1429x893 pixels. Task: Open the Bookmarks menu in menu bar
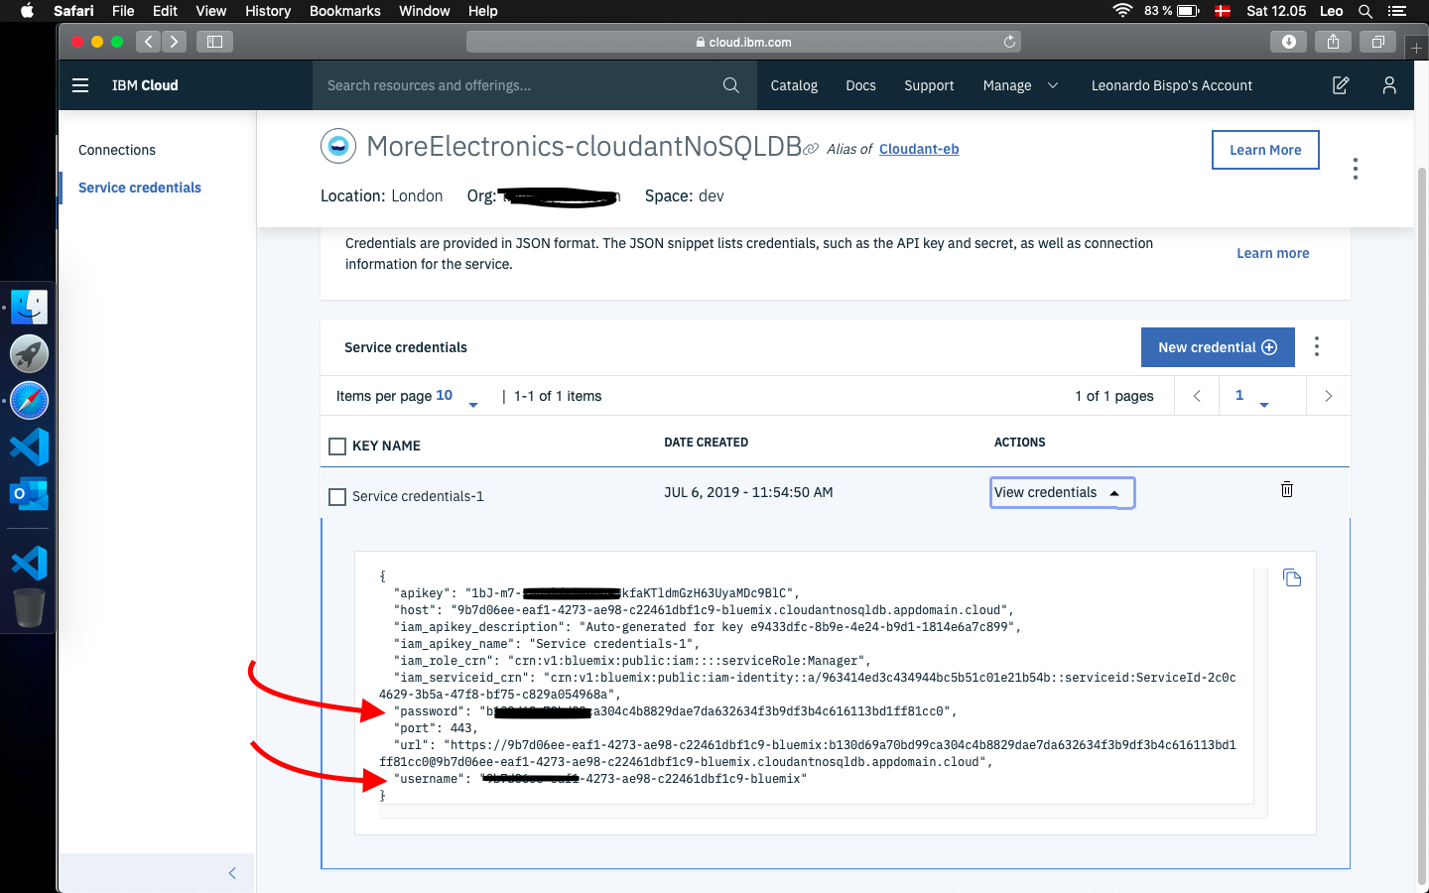[x=344, y=11]
